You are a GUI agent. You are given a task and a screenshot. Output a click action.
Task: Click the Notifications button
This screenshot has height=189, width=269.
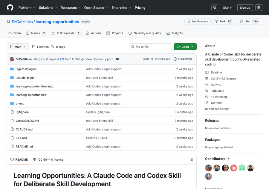pyautogui.click(x=198, y=21)
